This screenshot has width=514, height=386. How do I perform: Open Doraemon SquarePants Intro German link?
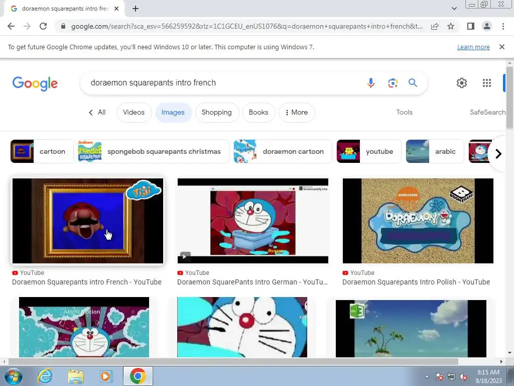point(252,282)
